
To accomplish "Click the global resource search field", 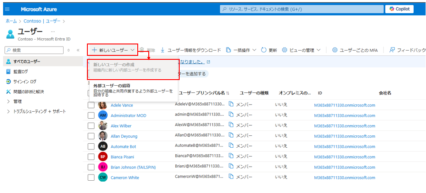I will click(x=301, y=9).
